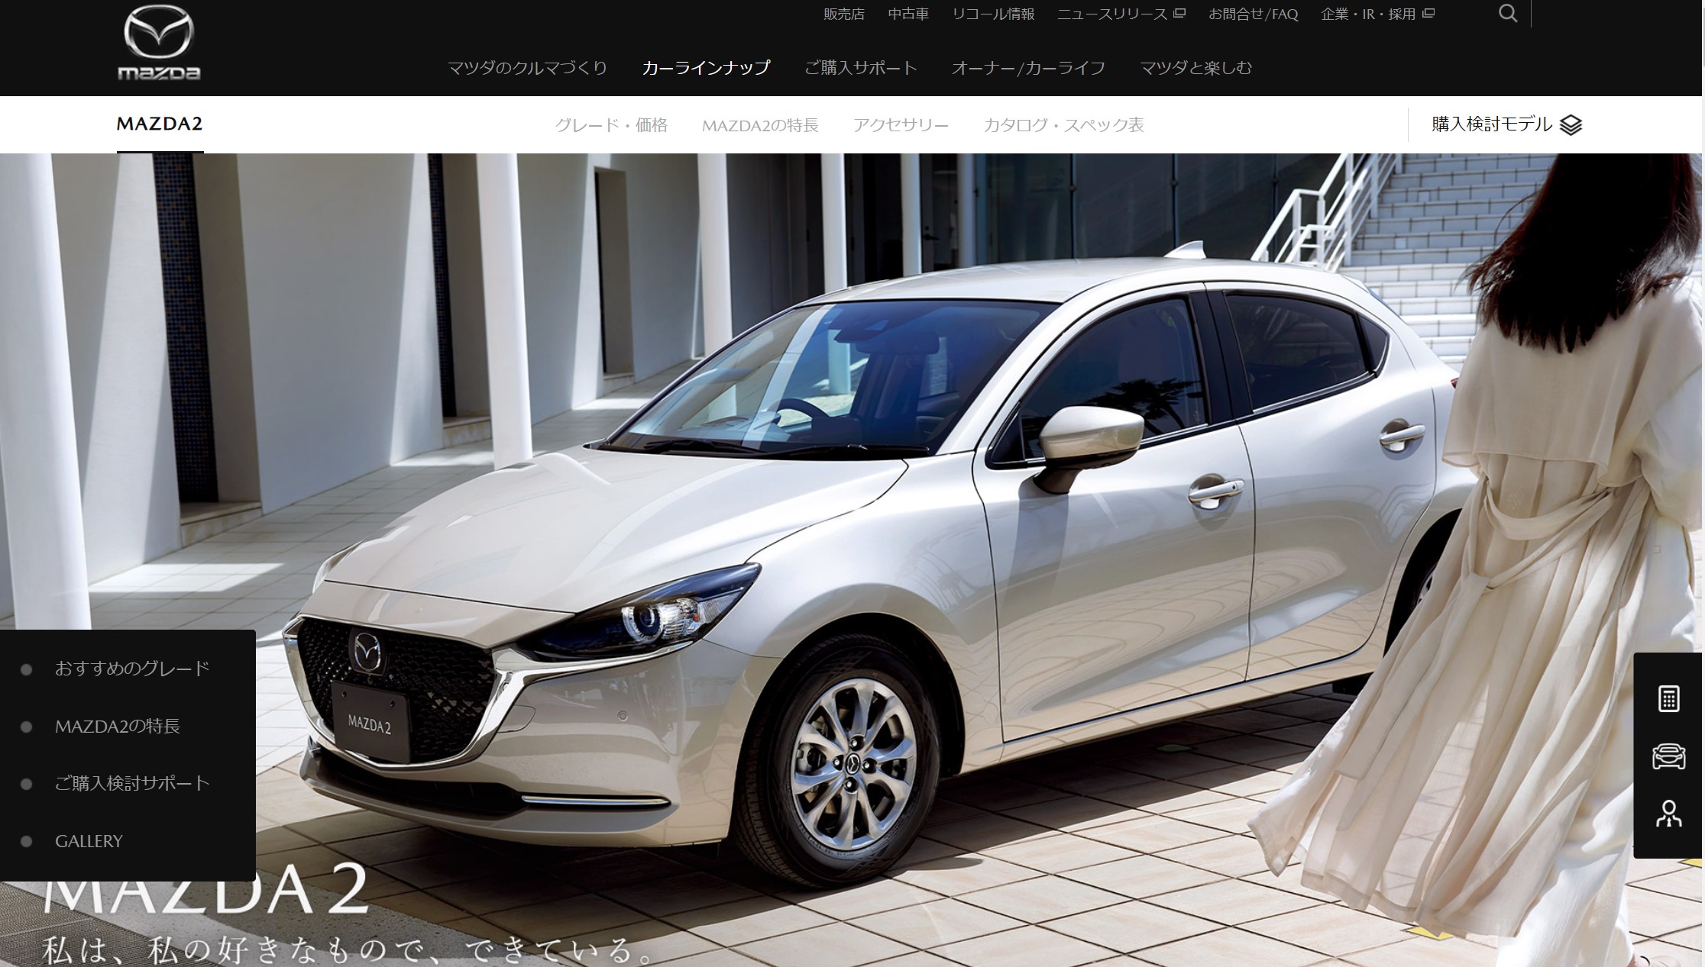Open the アクセサリー sub-navigation item
Viewport: 1705px width, 967px height.
[901, 125]
